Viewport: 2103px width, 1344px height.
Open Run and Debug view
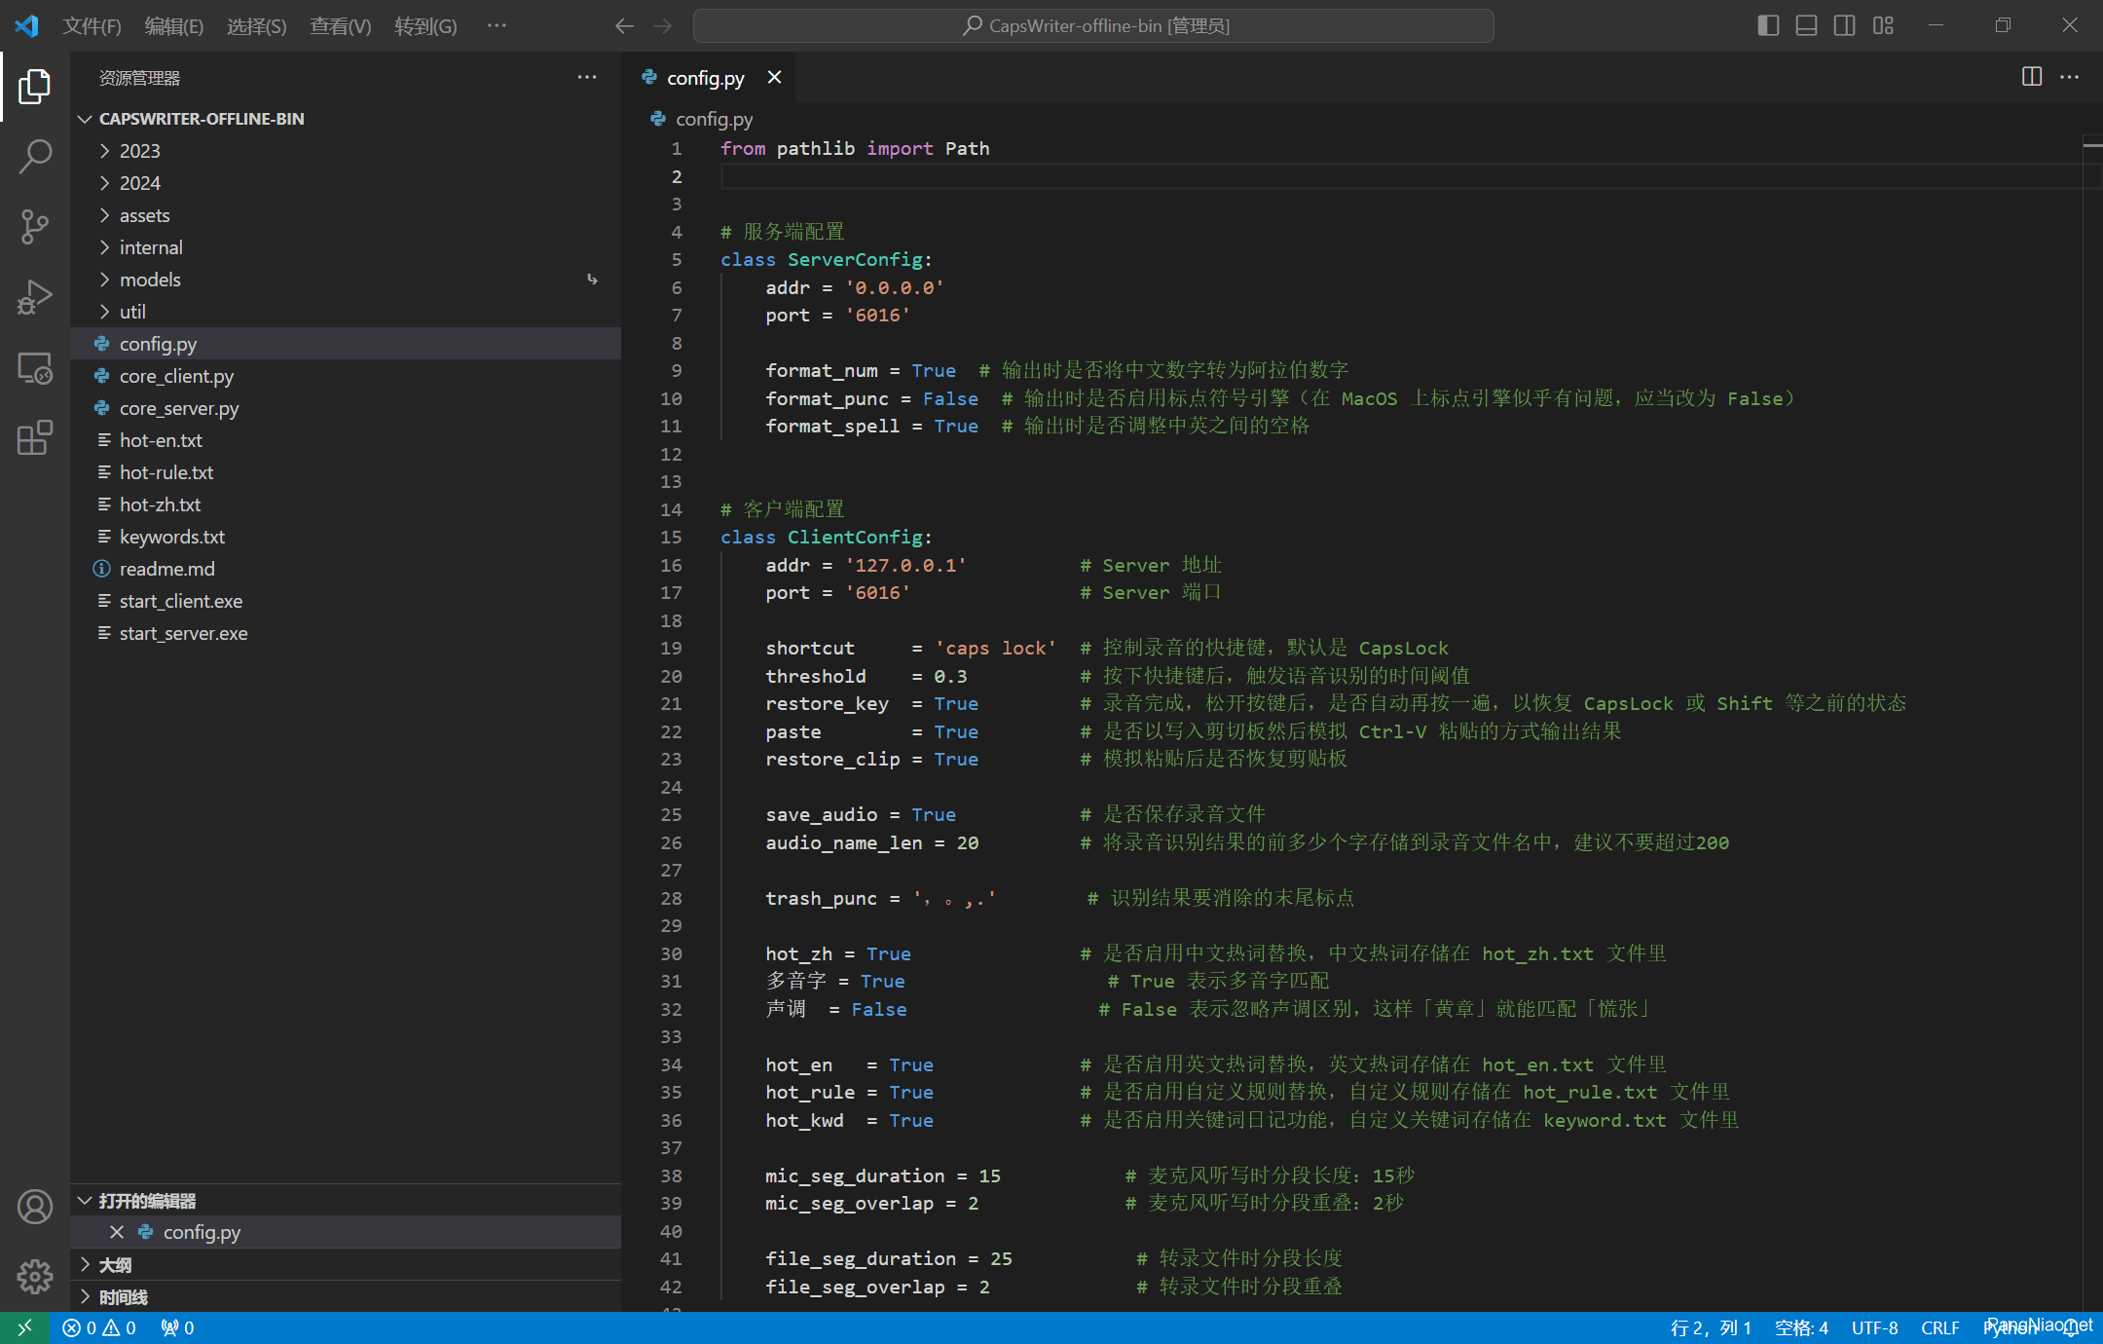coord(35,297)
